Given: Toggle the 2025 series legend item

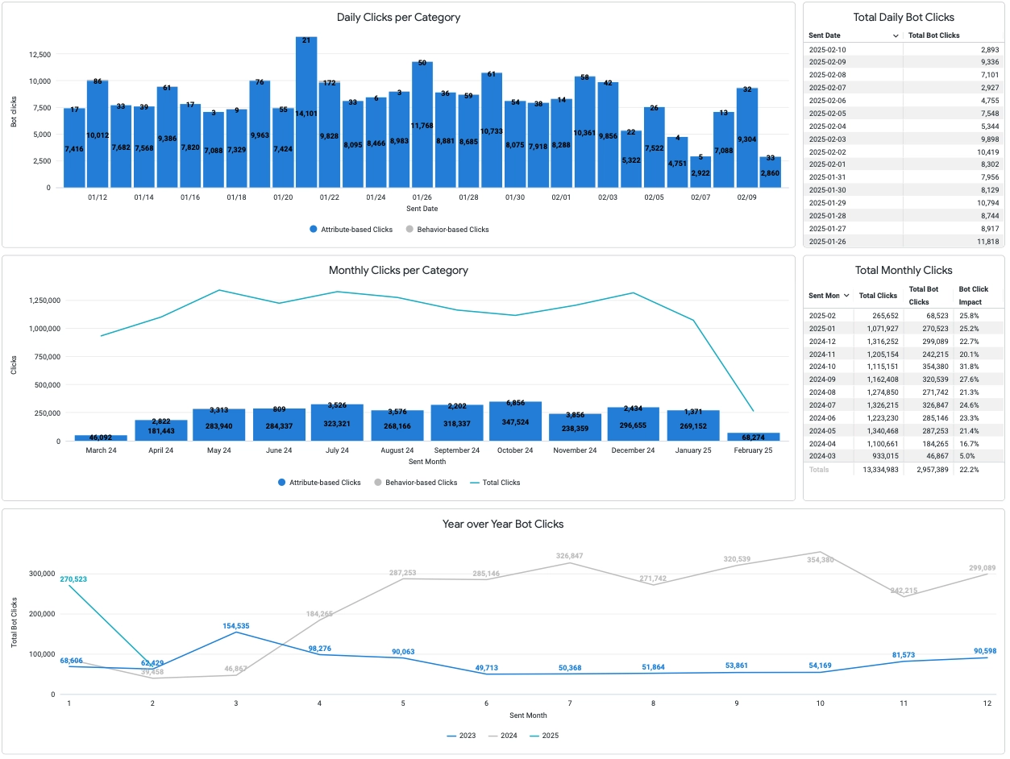Looking at the screenshot, I should (x=543, y=736).
